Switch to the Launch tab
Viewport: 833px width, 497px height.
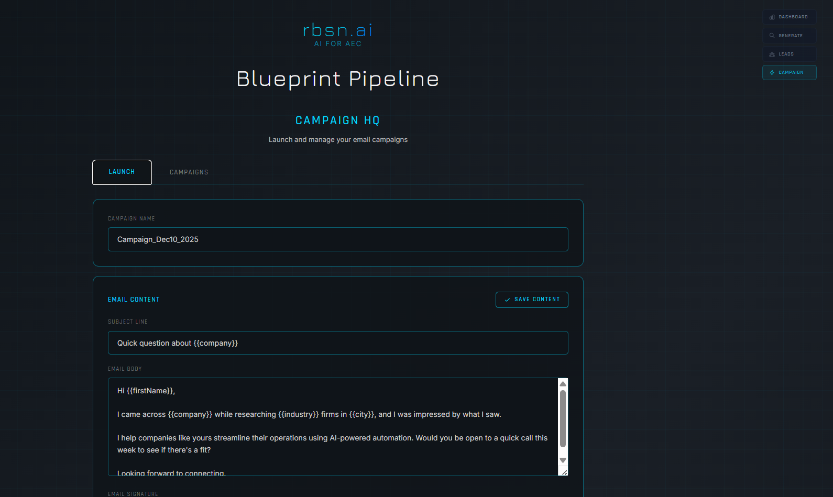point(122,172)
